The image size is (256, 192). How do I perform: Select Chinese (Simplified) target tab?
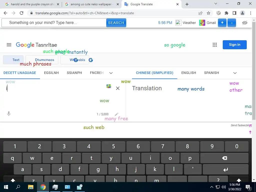pyautogui.click(x=154, y=73)
